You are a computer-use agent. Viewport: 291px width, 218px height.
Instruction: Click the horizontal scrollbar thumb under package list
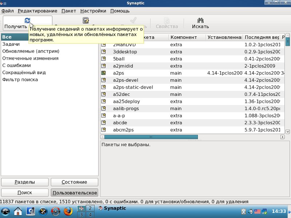(x=151, y=137)
